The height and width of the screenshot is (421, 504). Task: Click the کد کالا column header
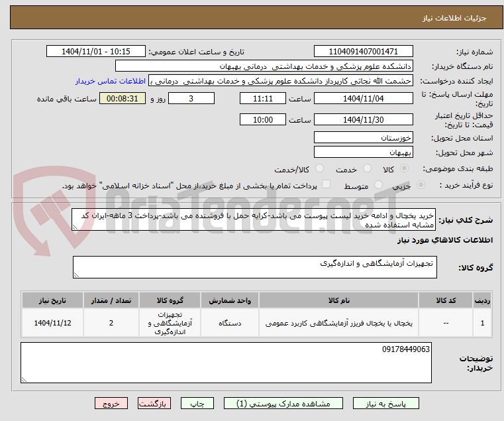pyautogui.click(x=446, y=300)
